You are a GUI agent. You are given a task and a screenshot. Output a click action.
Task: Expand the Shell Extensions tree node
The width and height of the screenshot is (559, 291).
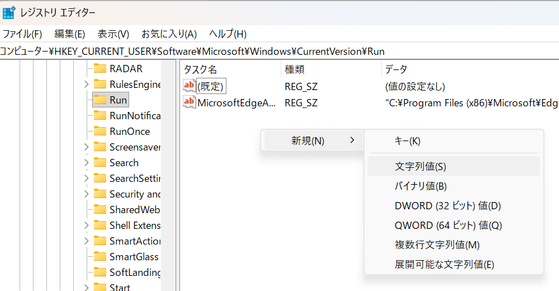(86, 226)
